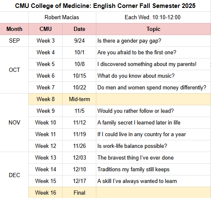Select the CMU column header
The height and width of the screenshot is (198, 211).
(x=45, y=29)
